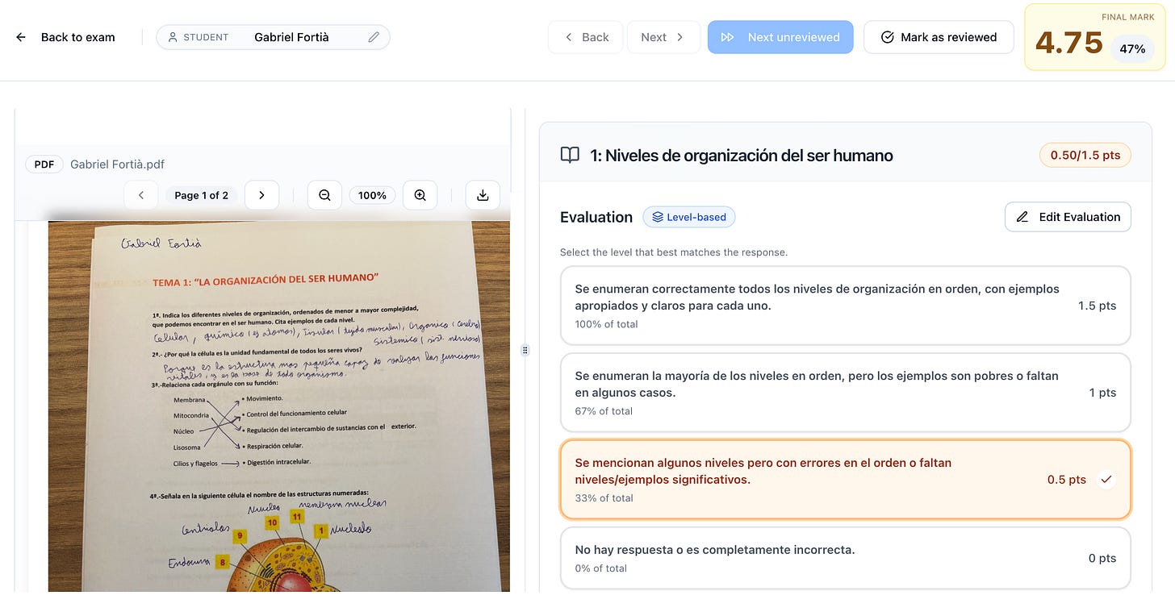Click the 100% zoom level value
1175x616 pixels.
click(372, 195)
